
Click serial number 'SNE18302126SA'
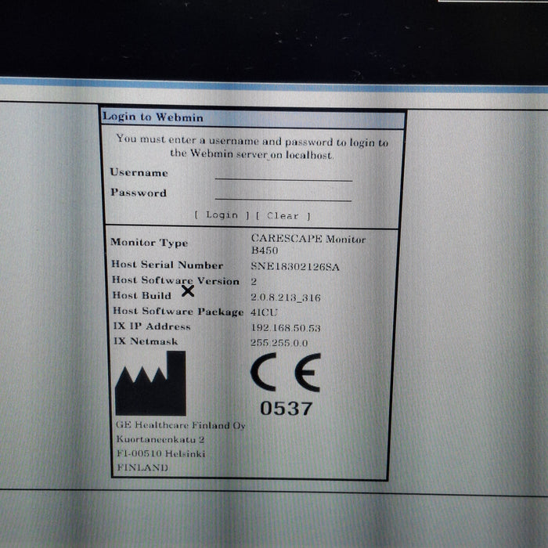[295, 267]
